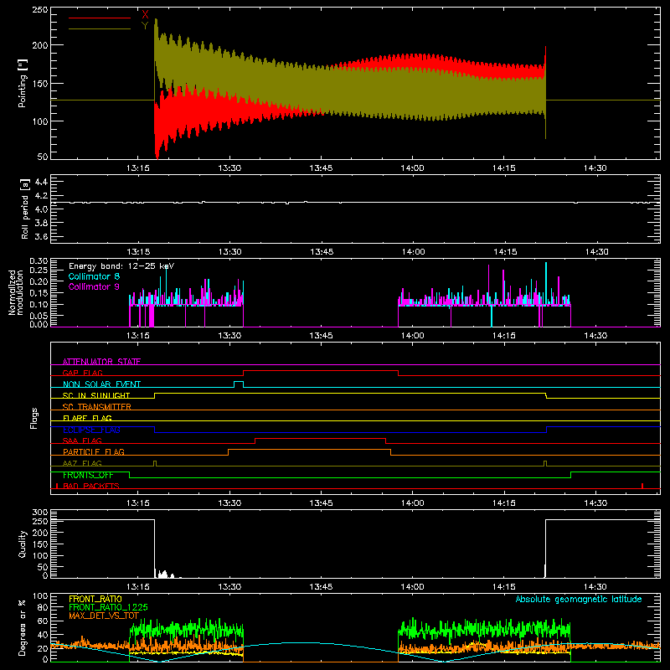
Task: Click the 40 tick label on the Degrees axis
Action: click(x=43, y=636)
